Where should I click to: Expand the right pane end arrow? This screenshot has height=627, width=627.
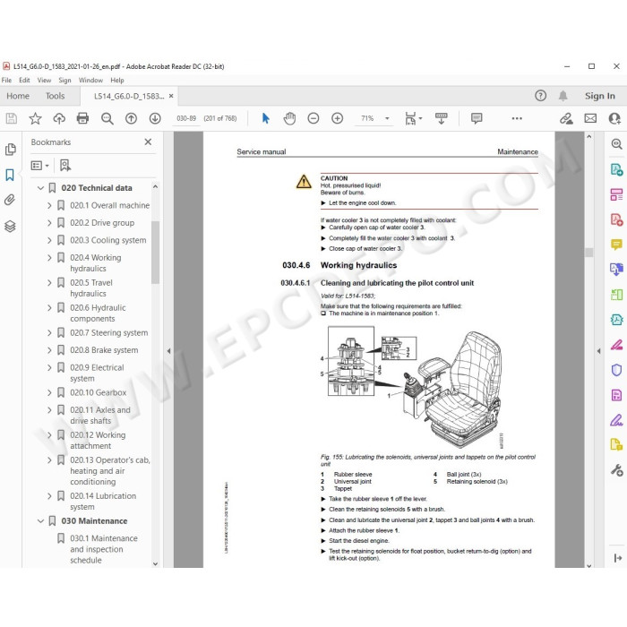617,558
